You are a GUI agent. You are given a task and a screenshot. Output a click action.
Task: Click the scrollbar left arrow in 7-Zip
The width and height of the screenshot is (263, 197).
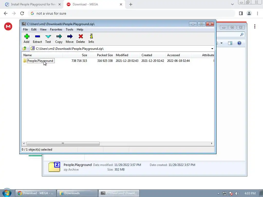24,144
